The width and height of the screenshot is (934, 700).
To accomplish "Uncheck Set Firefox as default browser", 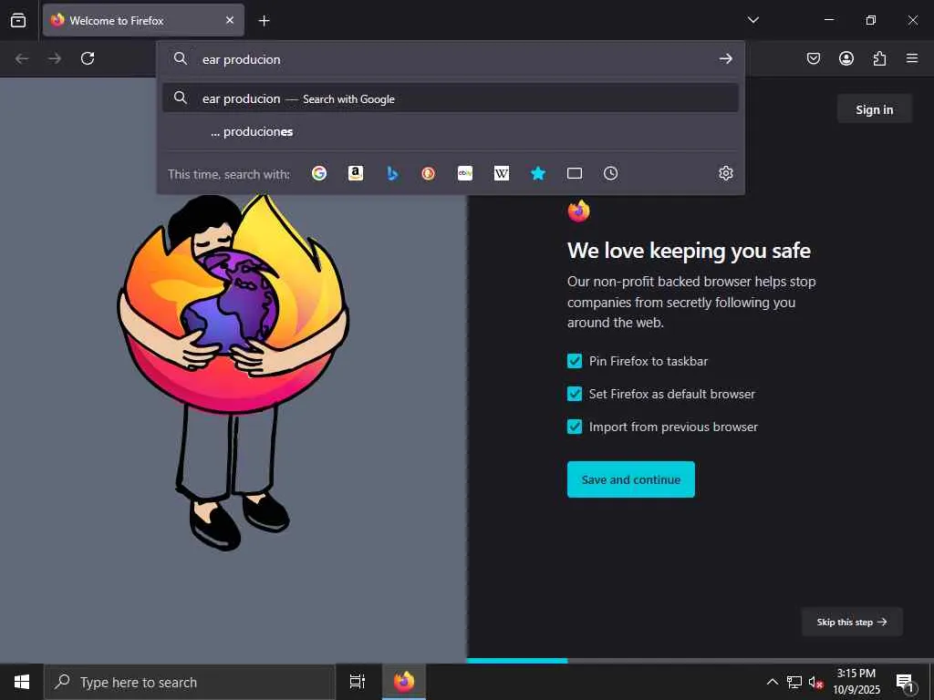I will point(575,394).
